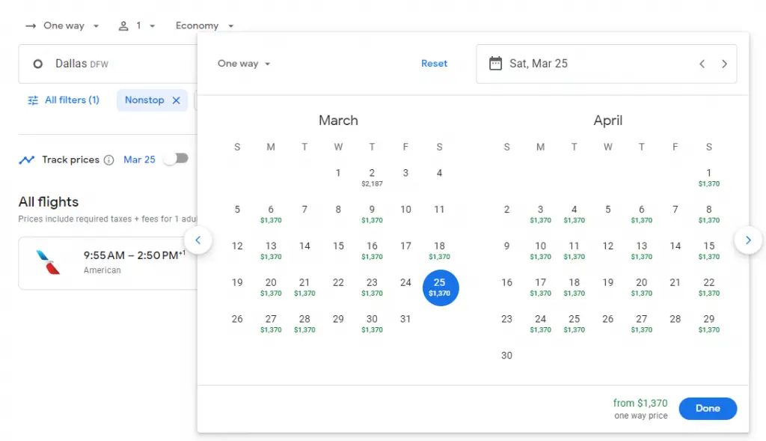Advance to next day using date arrow
766x441 pixels.
coord(724,64)
